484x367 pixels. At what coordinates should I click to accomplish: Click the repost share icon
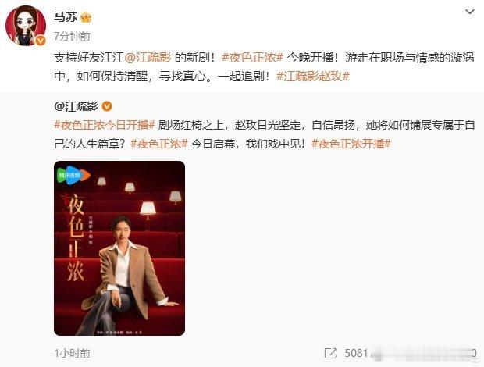[330, 353]
